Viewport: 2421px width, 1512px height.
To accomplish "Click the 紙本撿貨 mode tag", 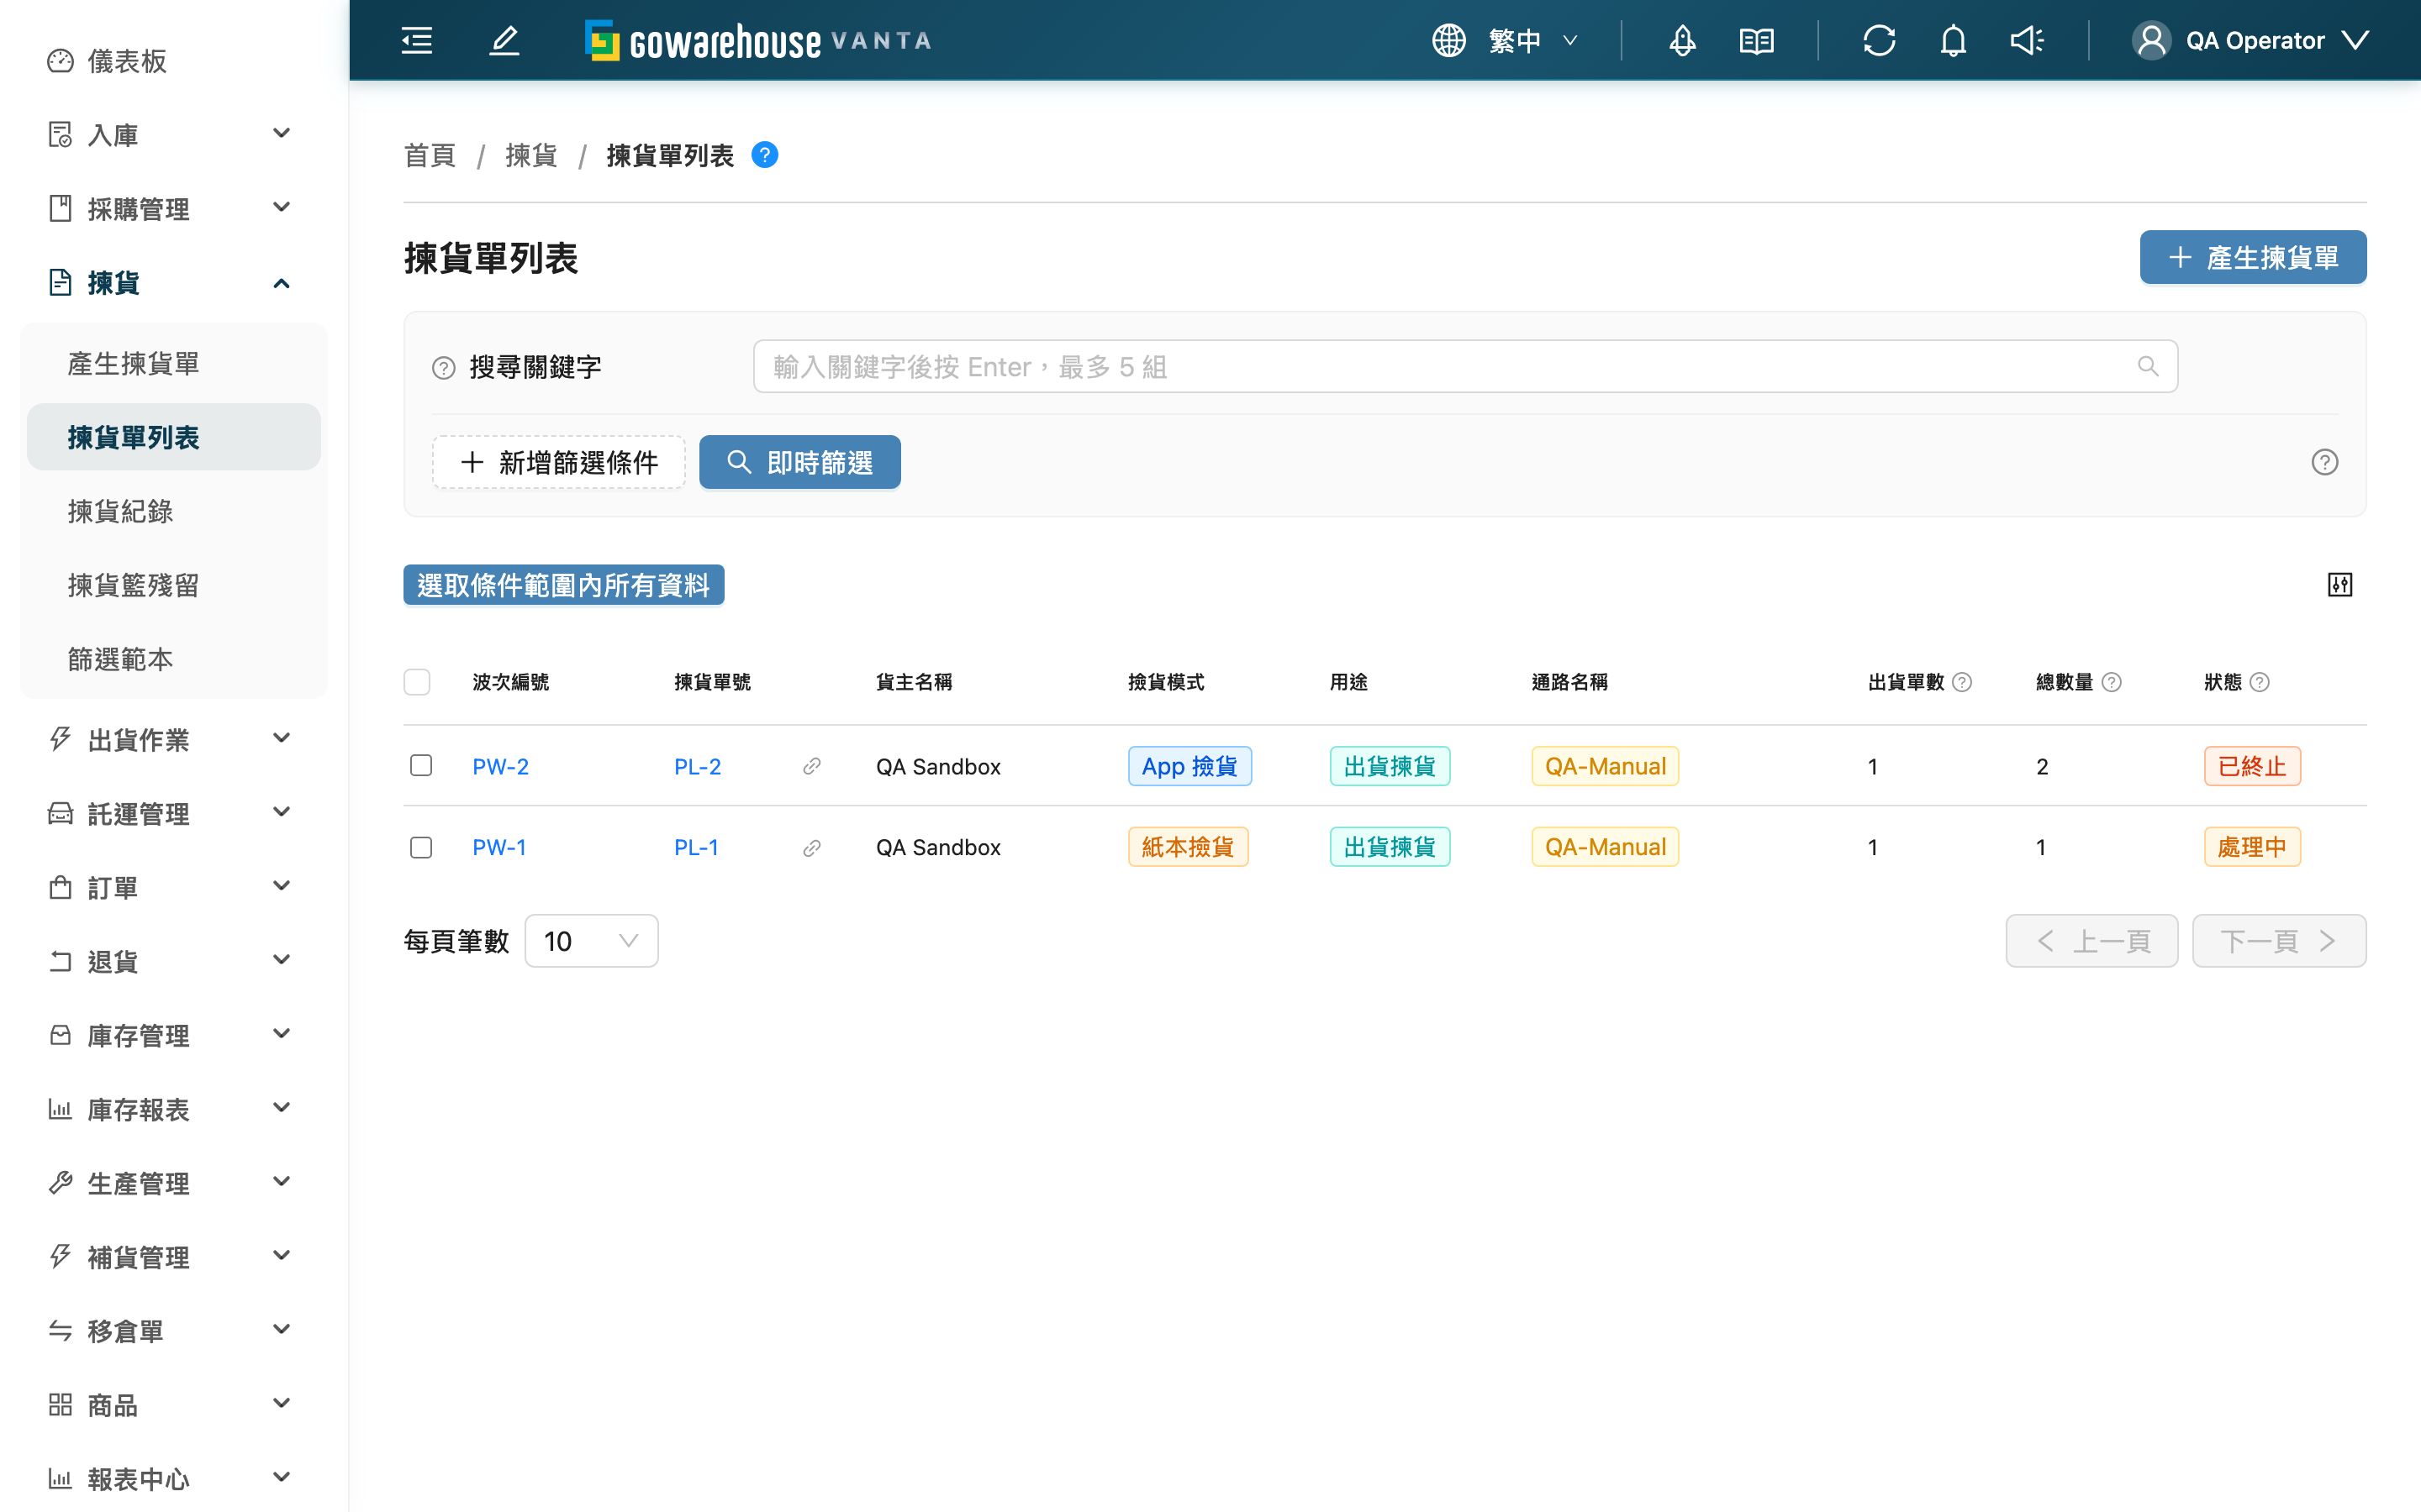I will click(x=1188, y=847).
